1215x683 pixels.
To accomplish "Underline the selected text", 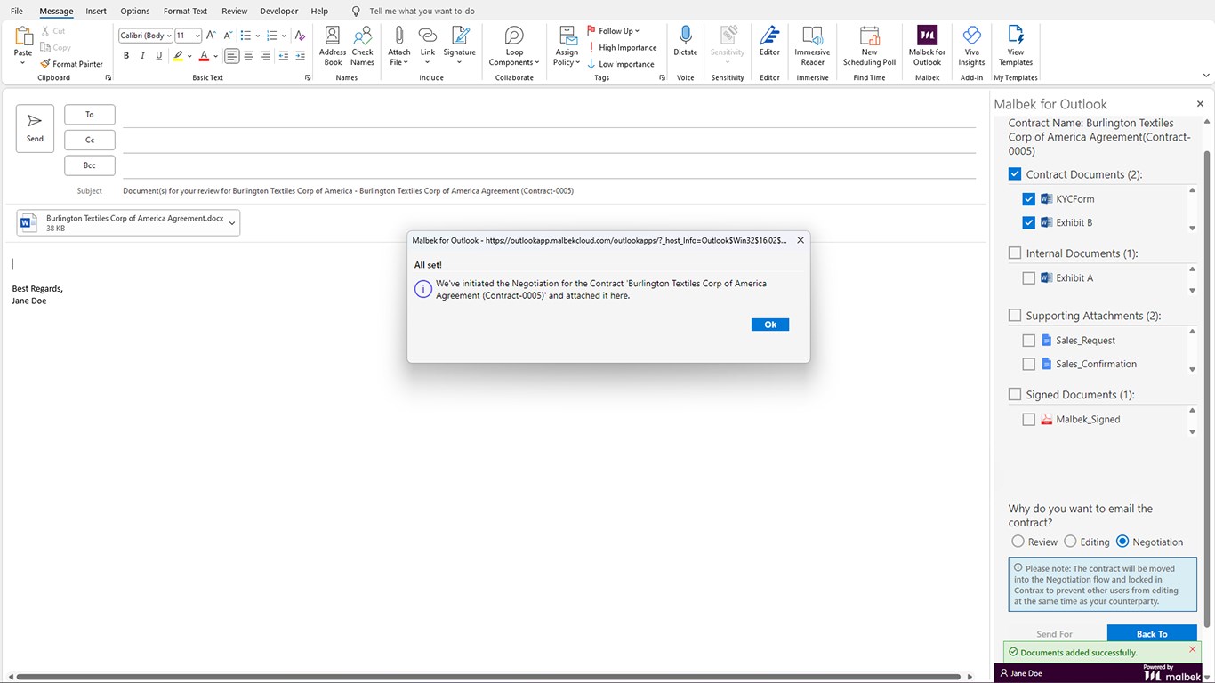I will tap(159, 56).
